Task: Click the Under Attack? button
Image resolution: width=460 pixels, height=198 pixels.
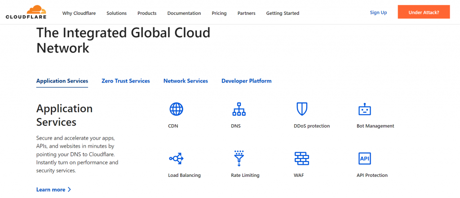Action: click(x=423, y=13)
